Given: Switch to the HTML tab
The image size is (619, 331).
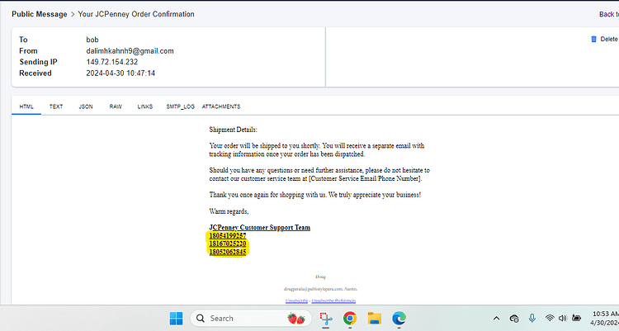Looking at the screenshot, I should click(26, 106).
